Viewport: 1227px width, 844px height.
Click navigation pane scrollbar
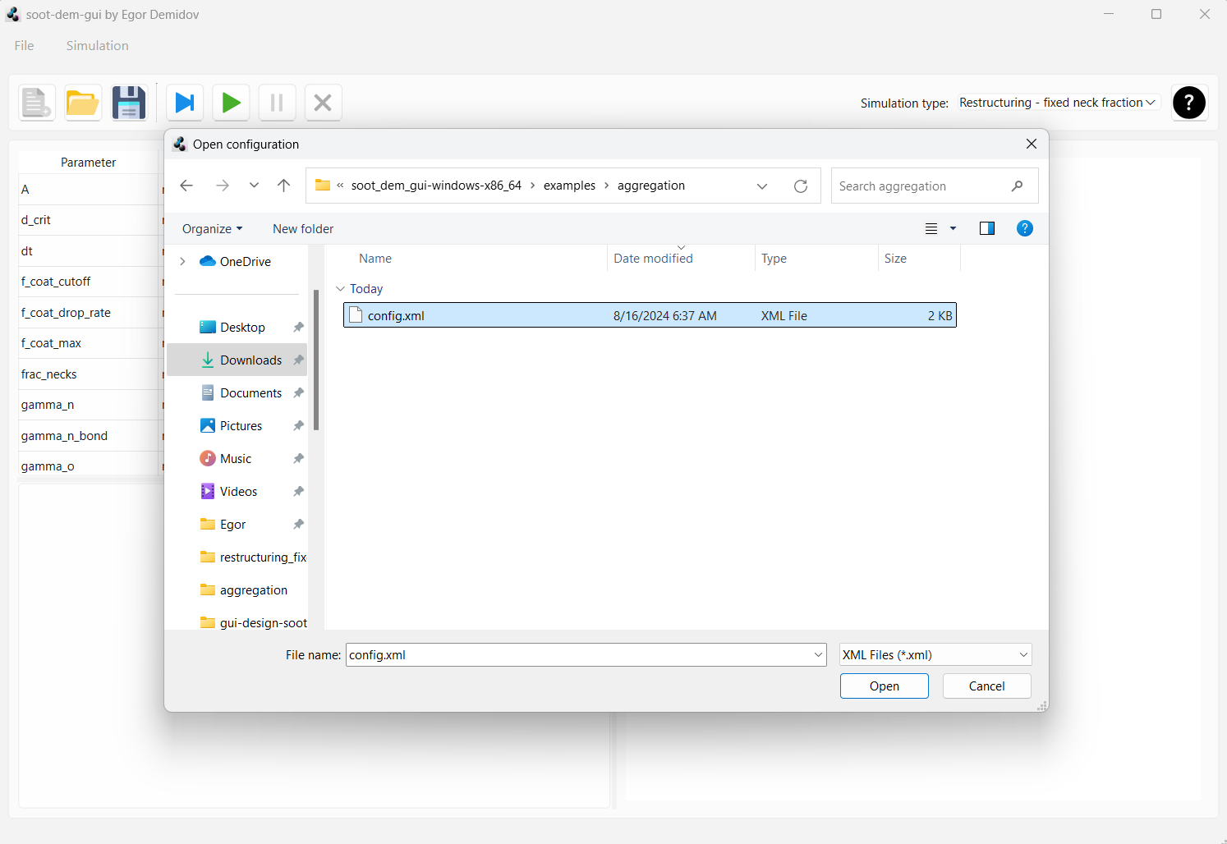(316, 360)
